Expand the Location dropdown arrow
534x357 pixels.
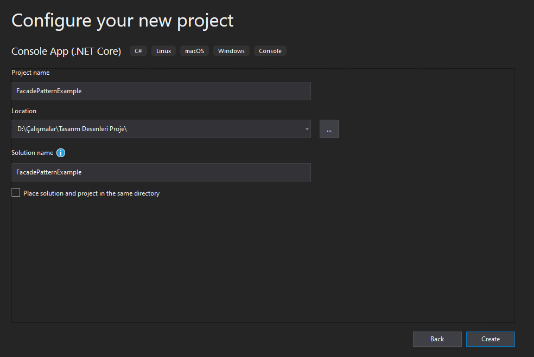click(x=307, y=129)
